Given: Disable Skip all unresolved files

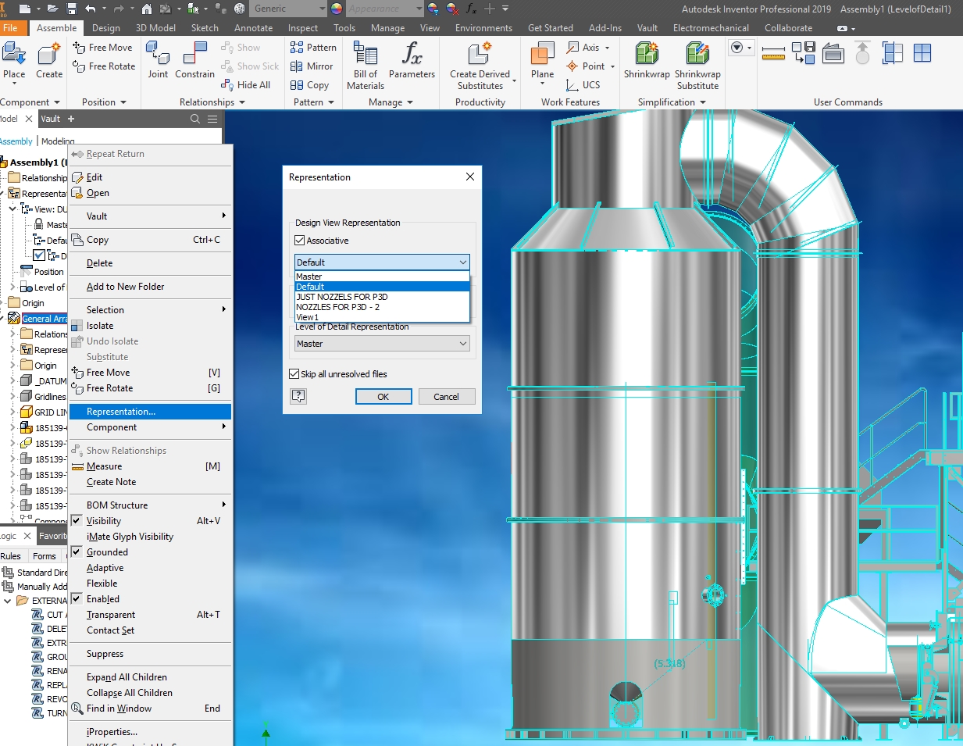Looking at the screenshot, I should (294, 373).
